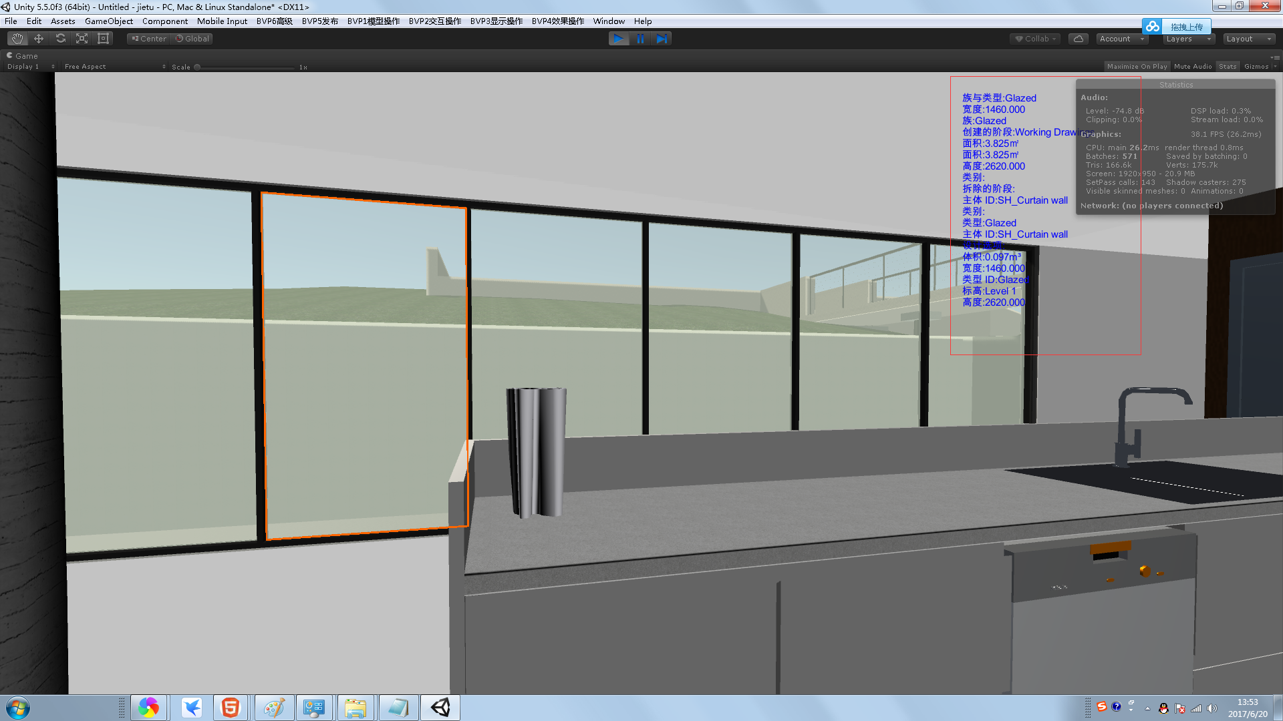
Task: Open the BVP1模型操作 menu
Action: click(373, 21)
